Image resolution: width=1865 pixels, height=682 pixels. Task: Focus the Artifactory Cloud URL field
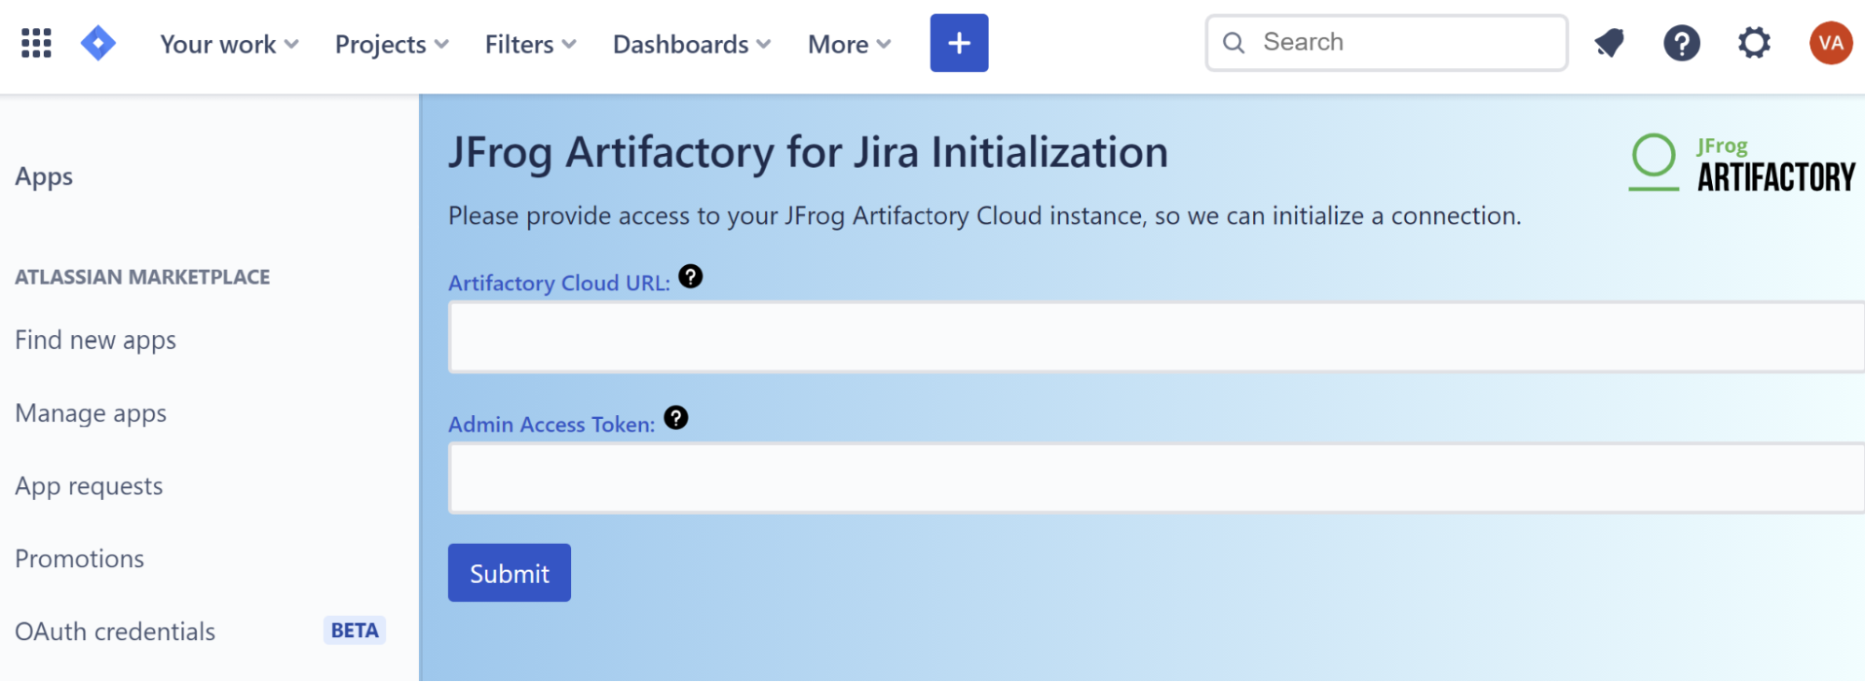(x=1156, y=337)
